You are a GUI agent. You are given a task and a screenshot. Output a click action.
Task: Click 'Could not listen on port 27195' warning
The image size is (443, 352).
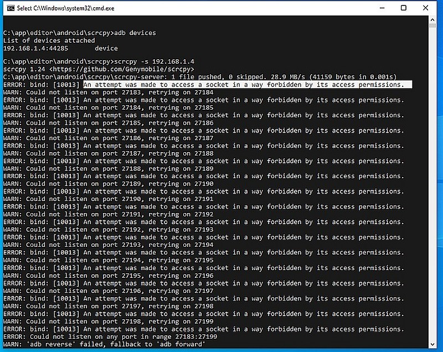pyautogui.click(x=108, y=276)
